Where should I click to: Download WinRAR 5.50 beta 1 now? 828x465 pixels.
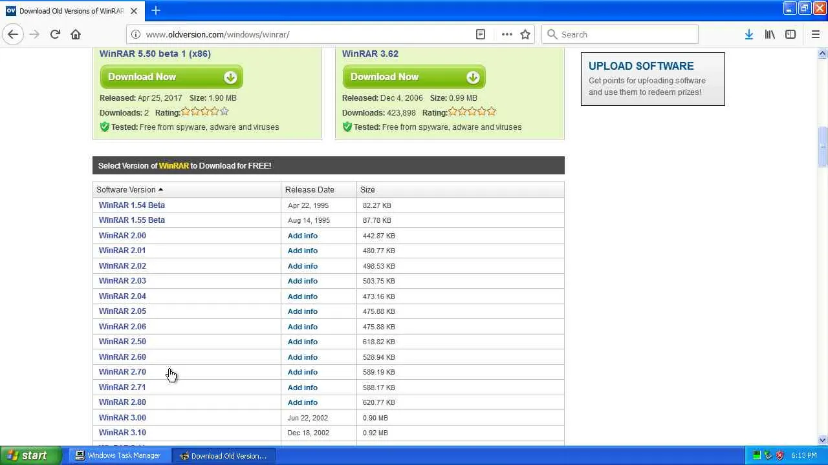click(x=171, y=77)
